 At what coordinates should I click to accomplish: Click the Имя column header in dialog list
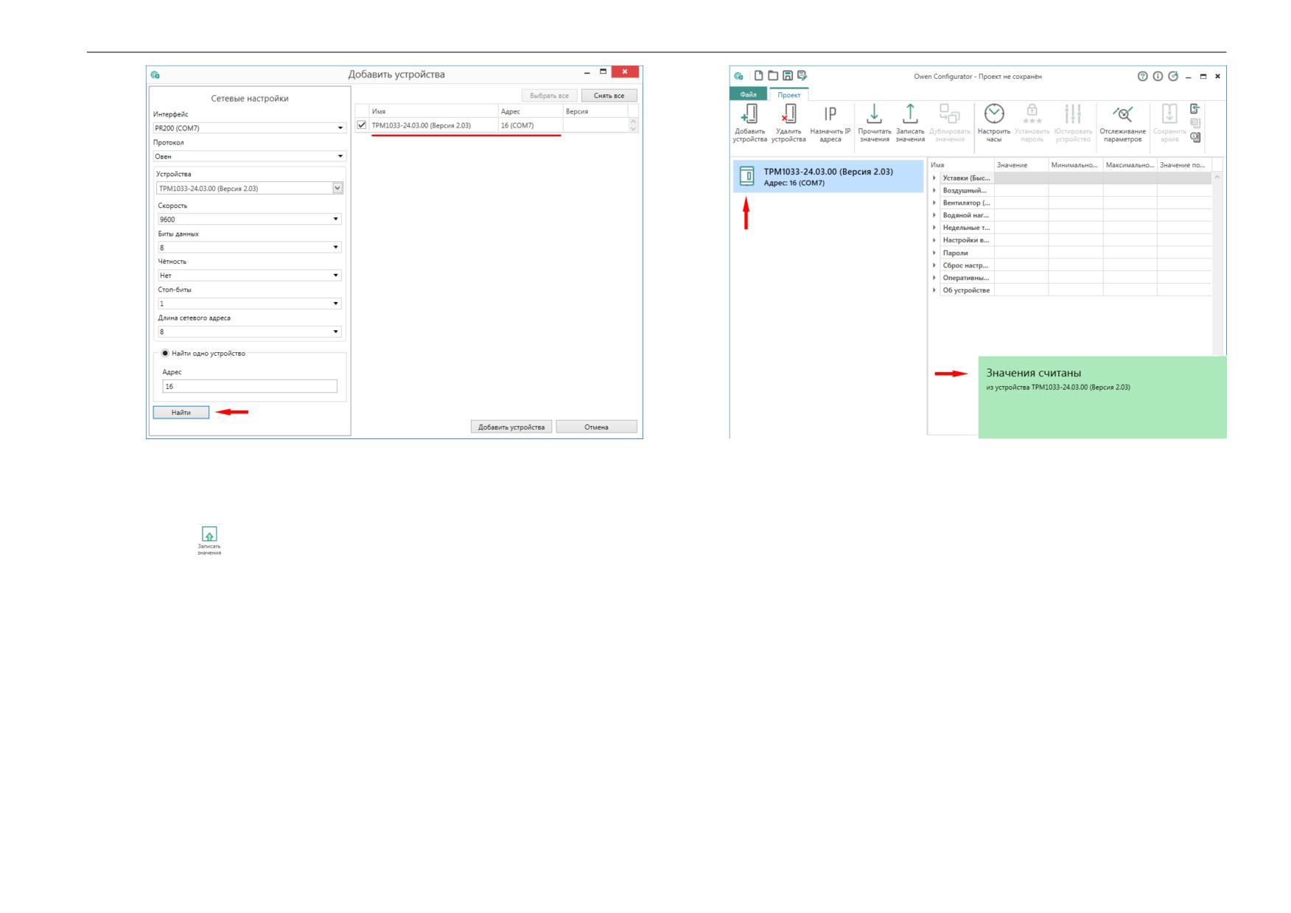coord(433,111)
